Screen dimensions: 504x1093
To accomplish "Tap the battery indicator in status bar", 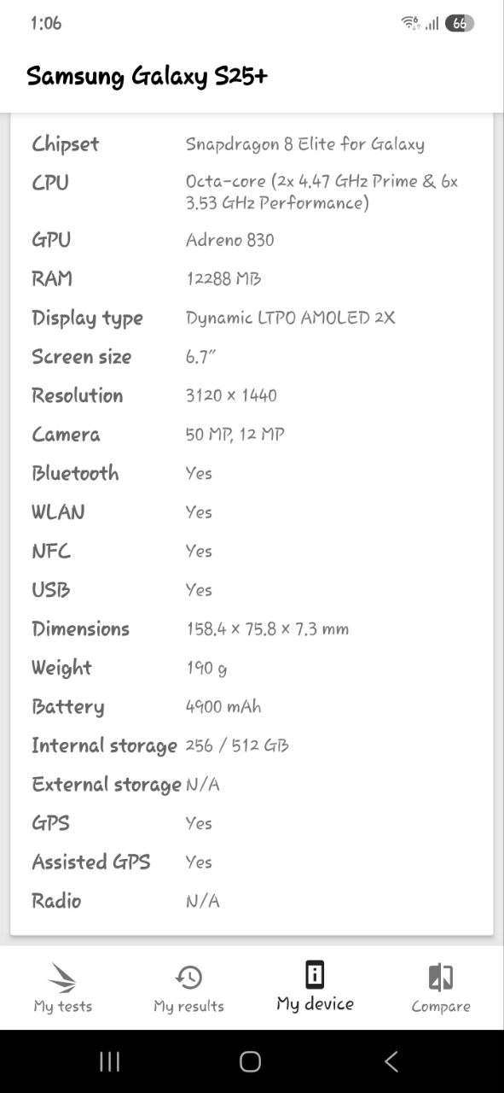I will coord(459,24).
